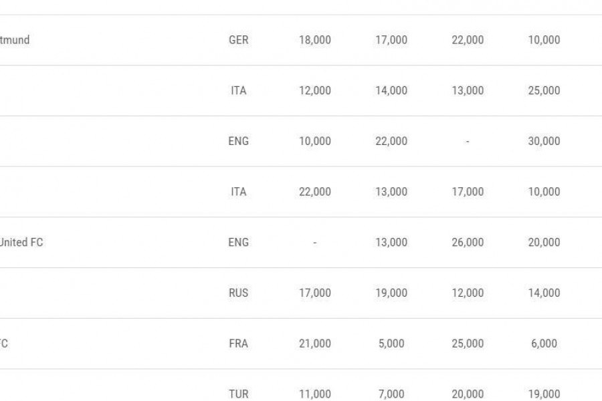Select the 19,000 value in the RUS row
The height and width of the screenshot is (401, 602).
tap(391, 293)
